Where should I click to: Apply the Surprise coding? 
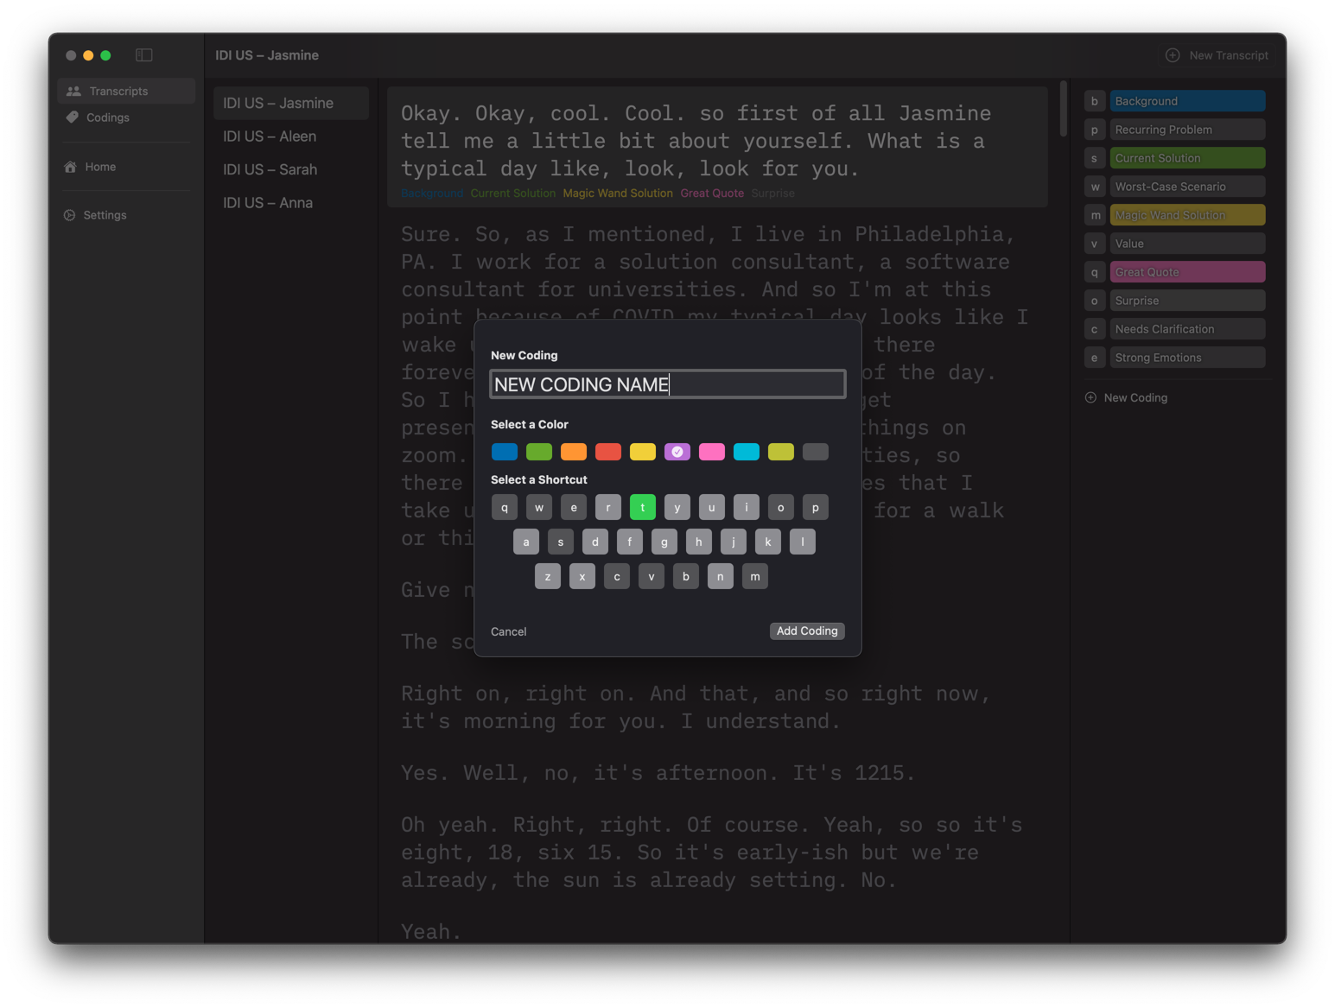tap(1187, 301)
